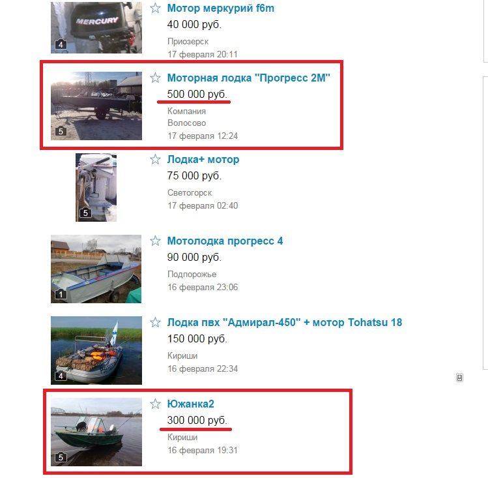View Mercury motor photo thumbnail
The height and width of the screenshot is (478, 488).
(96, 27)
